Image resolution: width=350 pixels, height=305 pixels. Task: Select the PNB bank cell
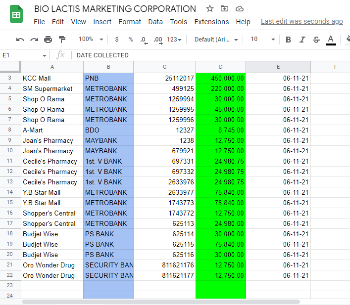108,78
